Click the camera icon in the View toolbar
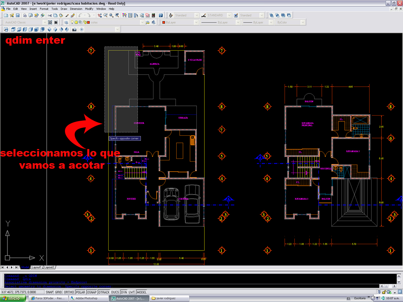Image resolution: width=403 pixels, height=302 pixels. point(74,29)
